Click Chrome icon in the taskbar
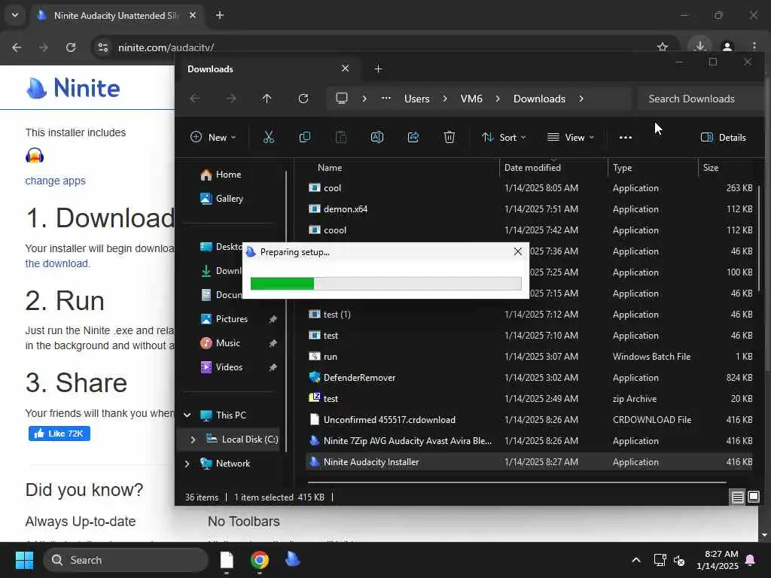 (260, 560)
